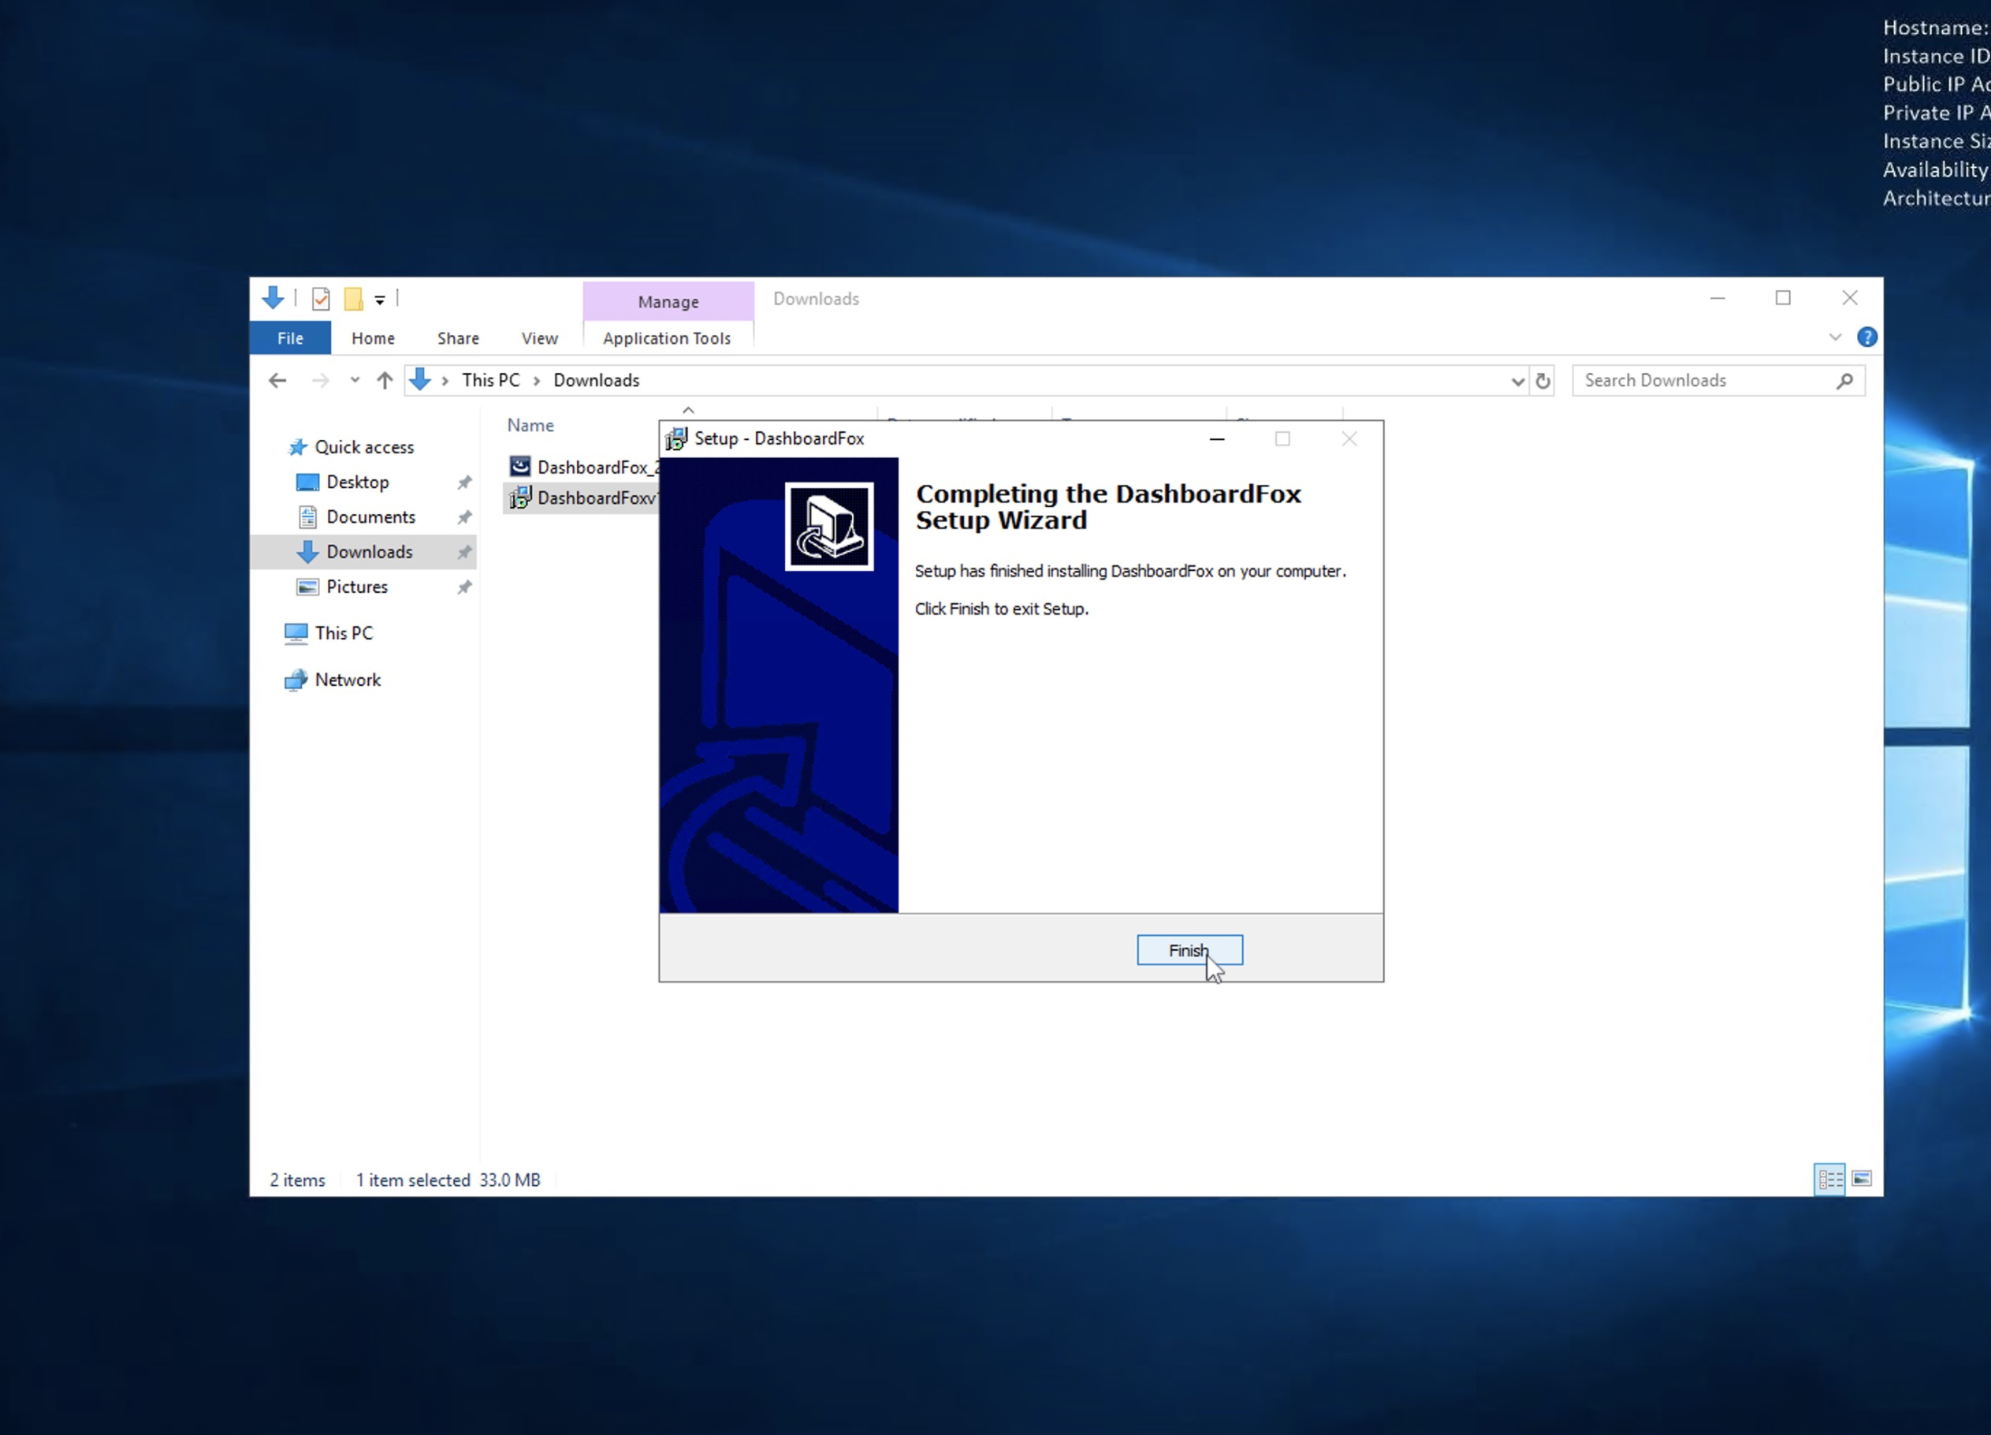This screenshot has height=1435, width=1991.
Task: Click the DashboardFox_ file icon
Action: coord(519,466)
